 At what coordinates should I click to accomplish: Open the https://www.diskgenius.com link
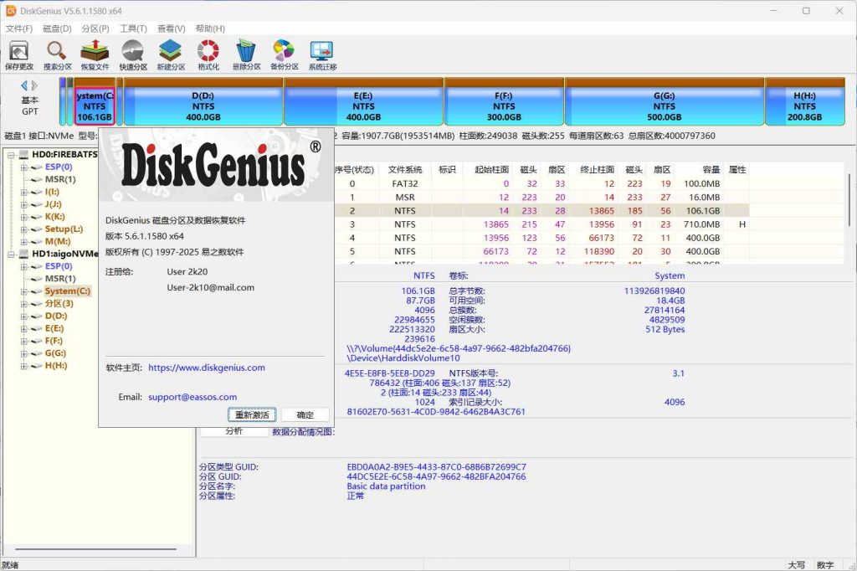(207, 368)
